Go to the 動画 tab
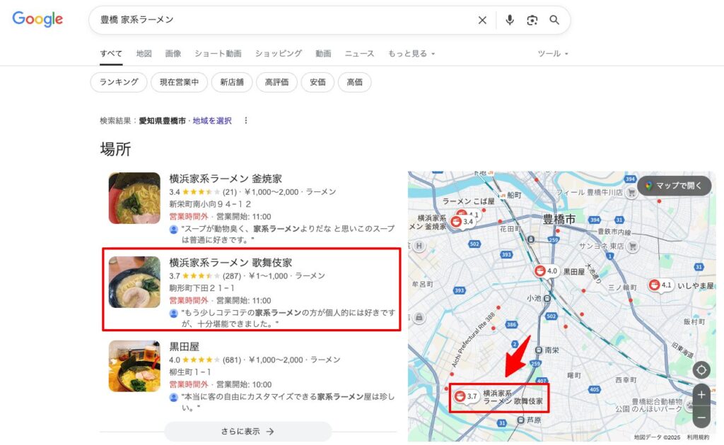Screen dimensions: 724x445 coord(323,54)
